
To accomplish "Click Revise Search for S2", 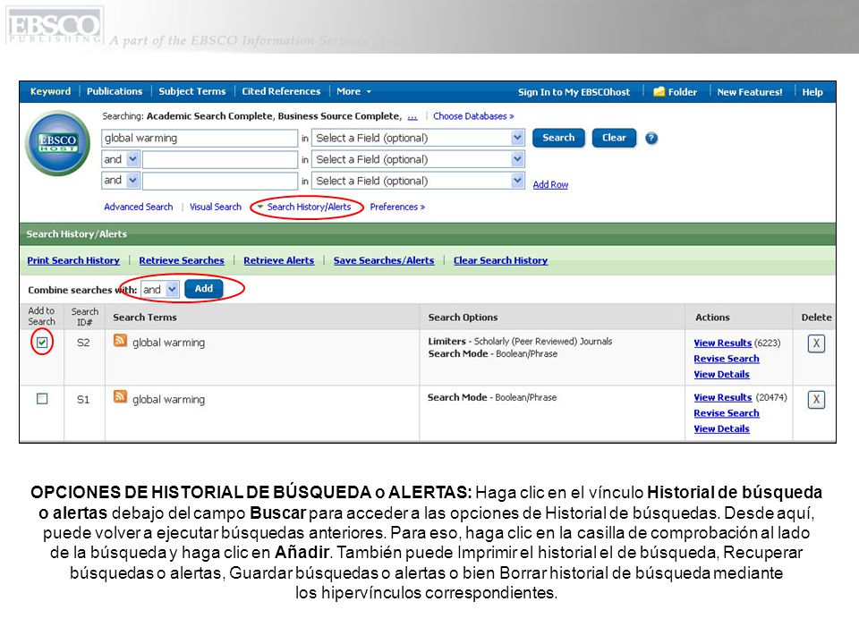I will (727, 359).
